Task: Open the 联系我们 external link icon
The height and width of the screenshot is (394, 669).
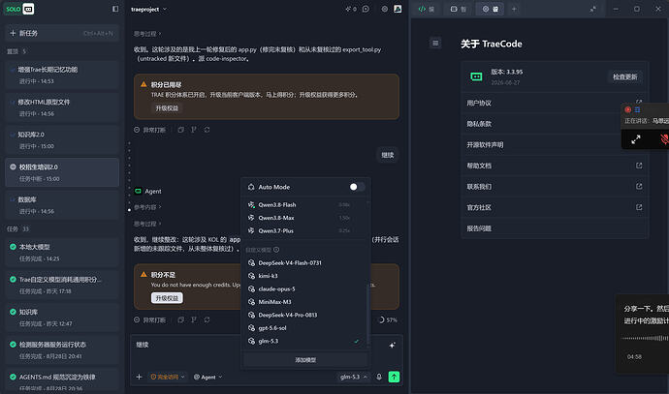Action: tap(639, 186)
